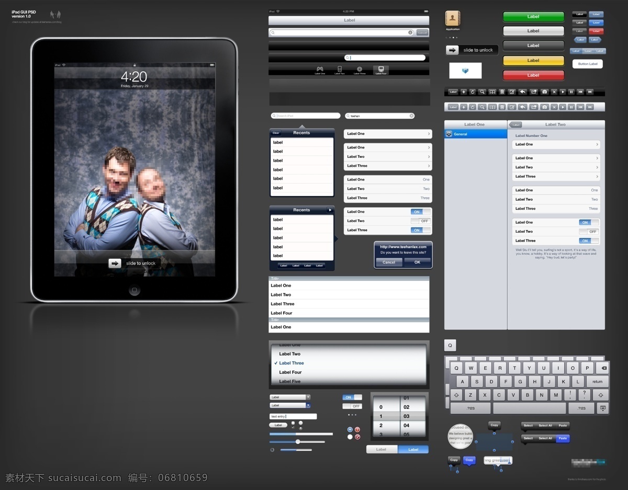Click the iPad home button
Viewport: 628px width, 490px height.
coord(134,290)
